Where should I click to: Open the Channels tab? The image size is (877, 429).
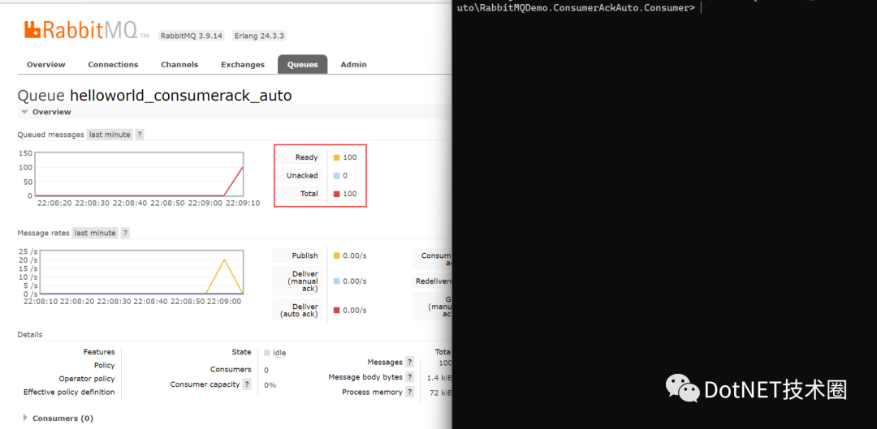coord(179,64)
